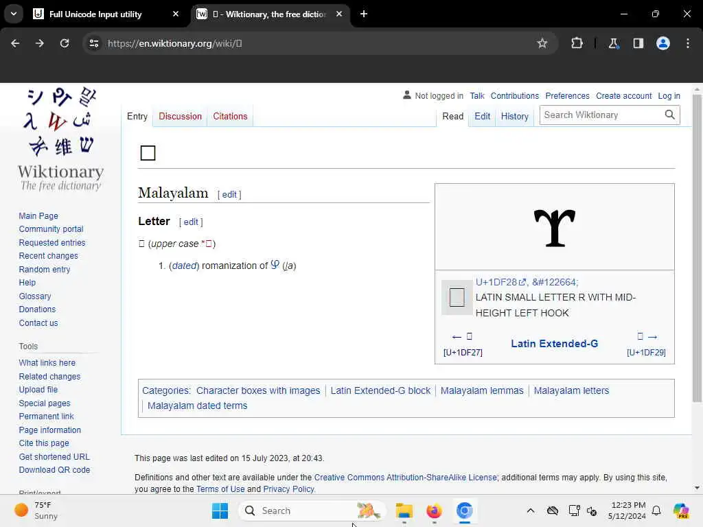Open Character boxes with images category
Screen dimensions: 703x527
[x=258, y=390]
